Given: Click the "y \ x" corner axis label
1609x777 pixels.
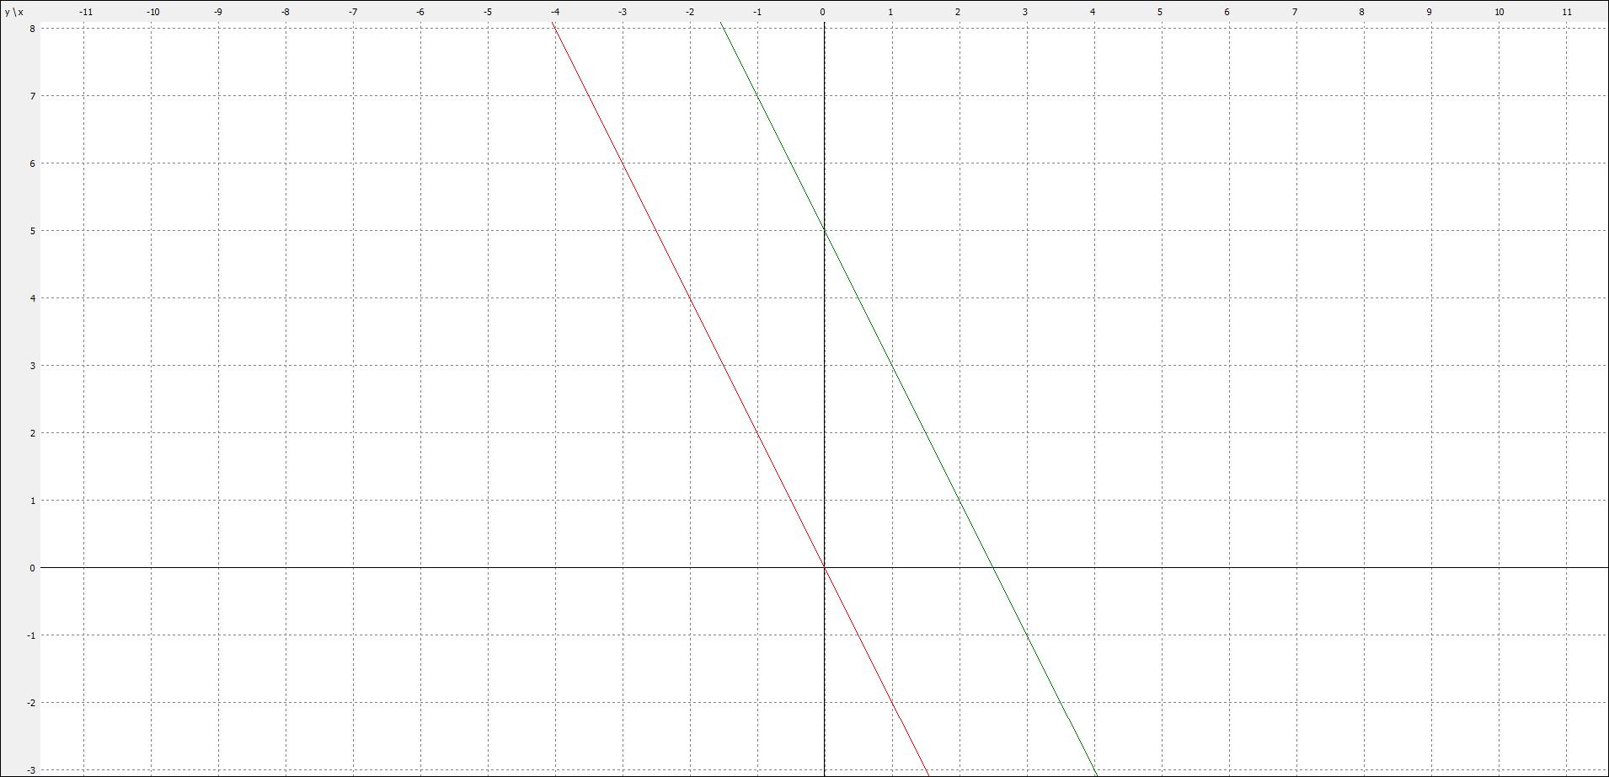Looking at the screenshot, I should pyautogui.click(x=14, y=12).
